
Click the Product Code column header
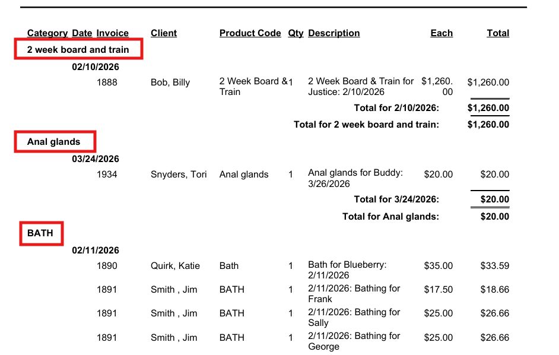(250, 33)
